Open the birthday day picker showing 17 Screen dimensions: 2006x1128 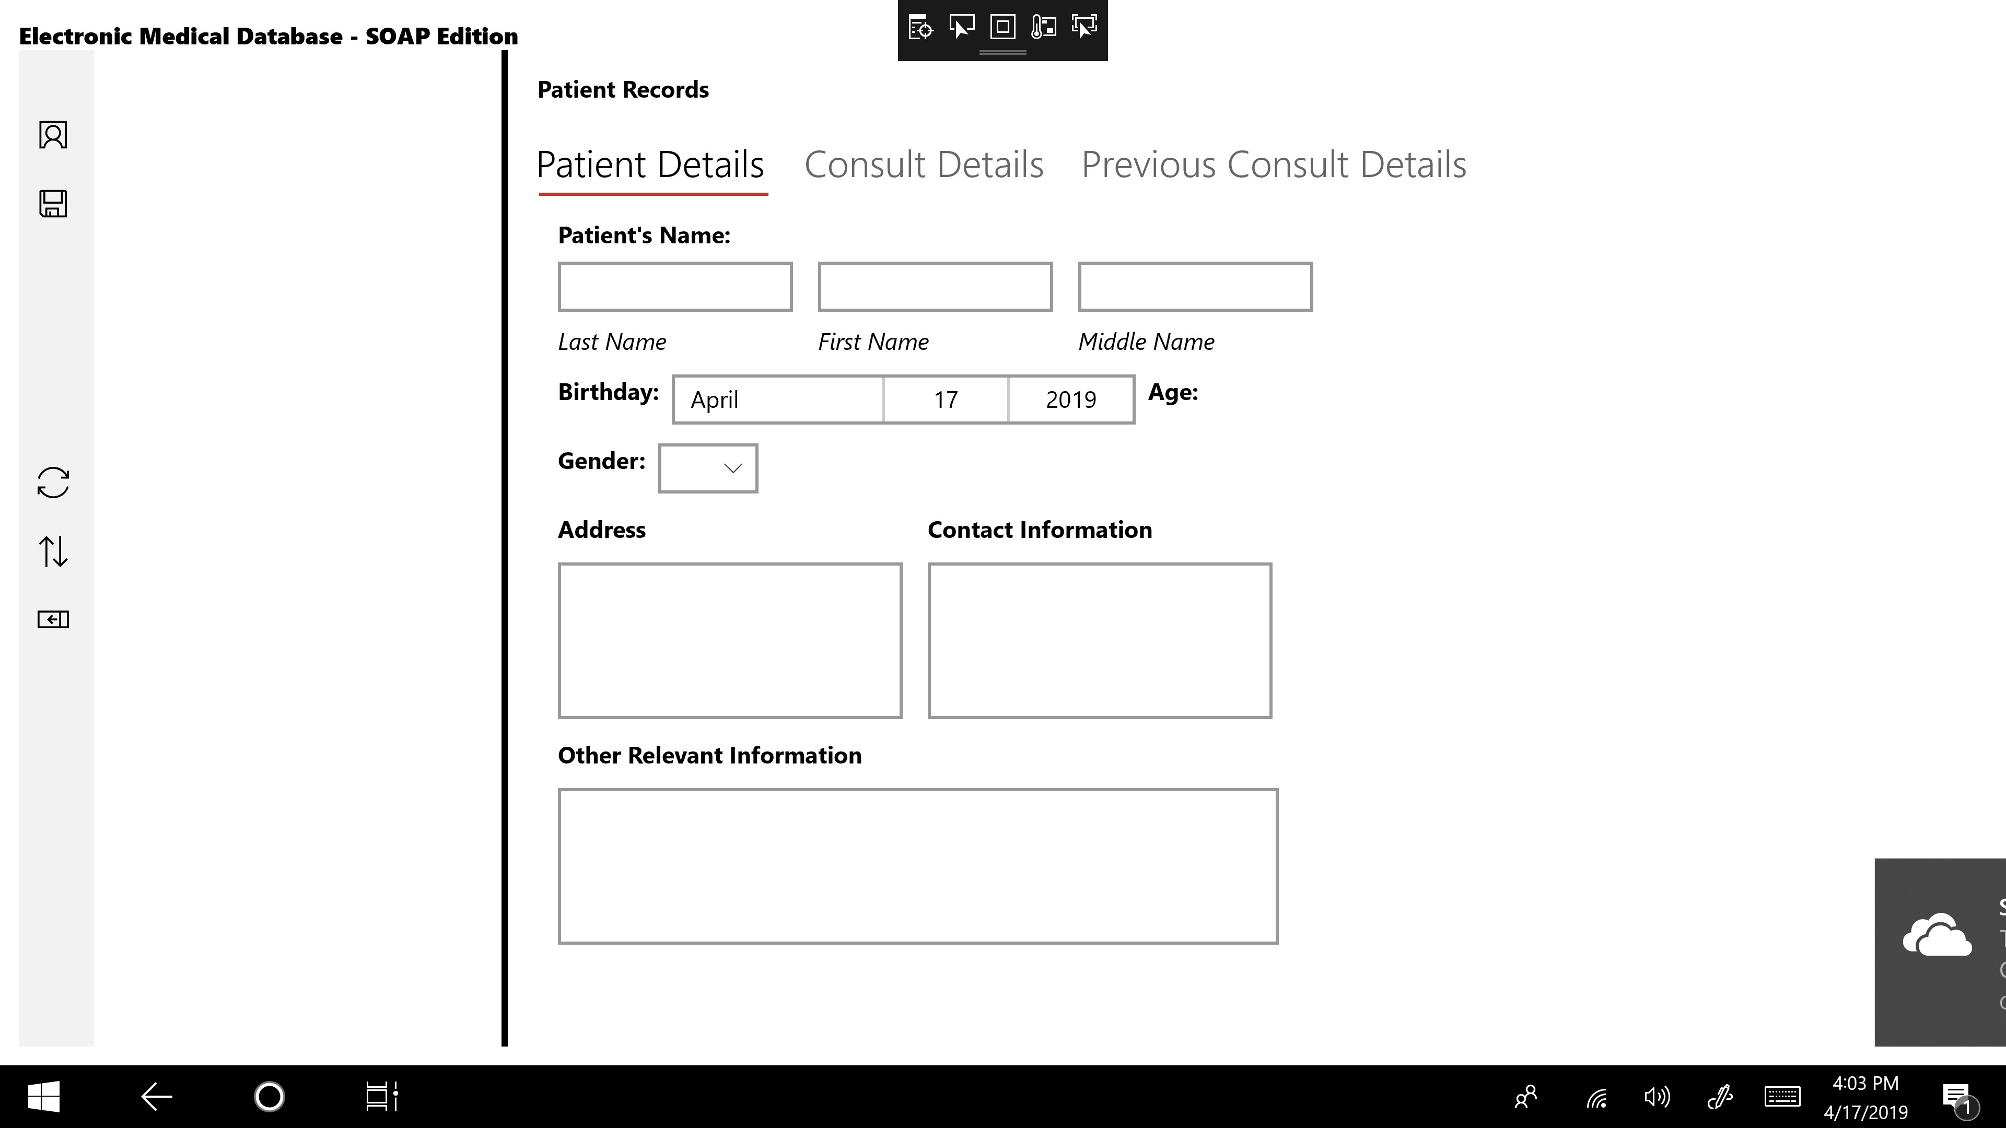(x=946, y=399)
